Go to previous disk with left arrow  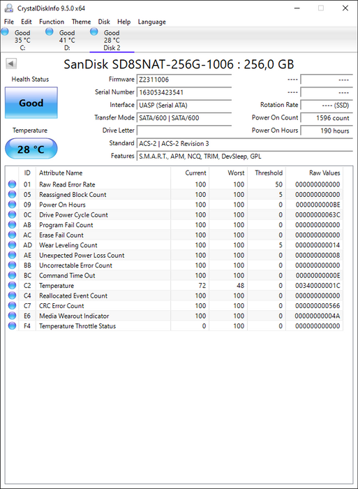(11, 64)
